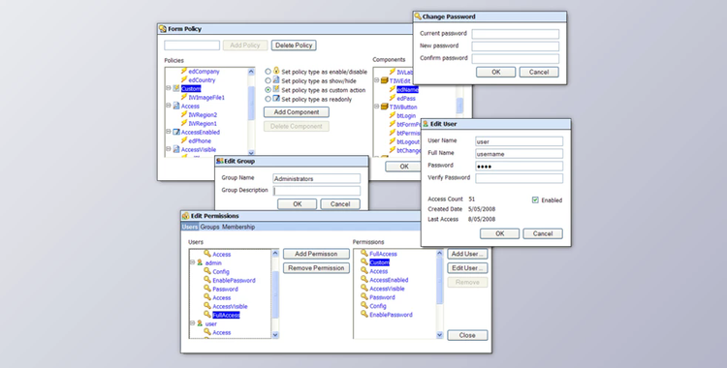This screenshot has width=727, height=368.
Task: Click the key icon beside FullAccess in Permissions list
Action: point(364,253)
